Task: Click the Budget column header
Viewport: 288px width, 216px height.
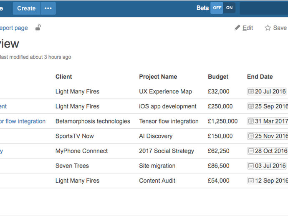Action: pyautogui.click(x=218, y=77)
